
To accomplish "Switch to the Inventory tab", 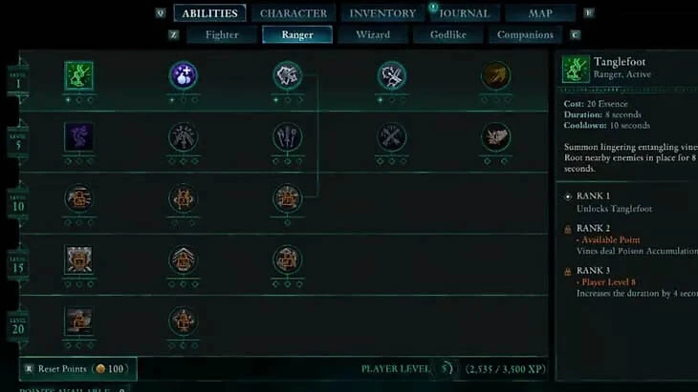I will 382,13.
